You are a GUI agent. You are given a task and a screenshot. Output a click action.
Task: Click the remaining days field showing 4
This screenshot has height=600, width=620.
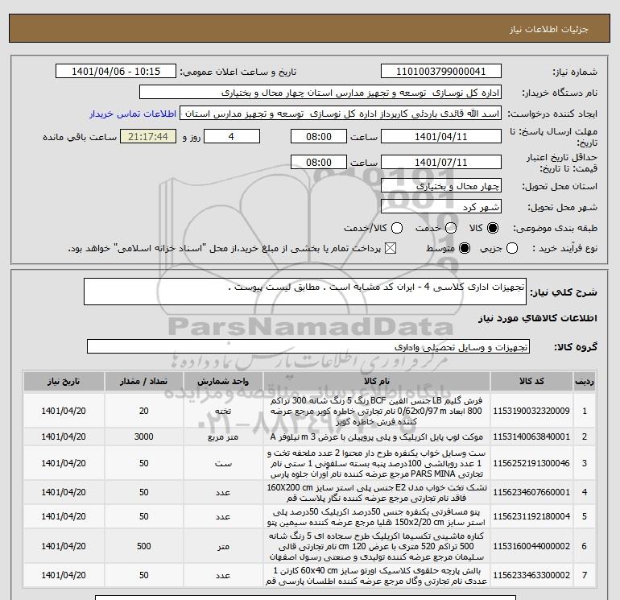point(232,136)
